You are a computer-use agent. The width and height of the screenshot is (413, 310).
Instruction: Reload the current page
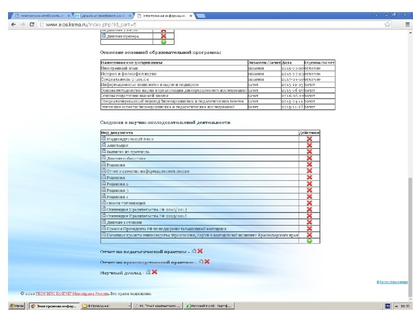coord(32,25)
